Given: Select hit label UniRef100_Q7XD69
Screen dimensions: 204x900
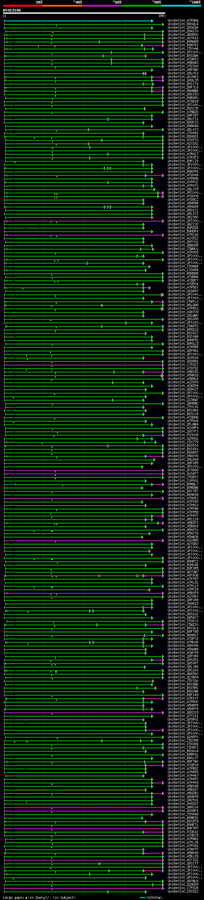Looking at the screenshot, I should click(183, 470).
